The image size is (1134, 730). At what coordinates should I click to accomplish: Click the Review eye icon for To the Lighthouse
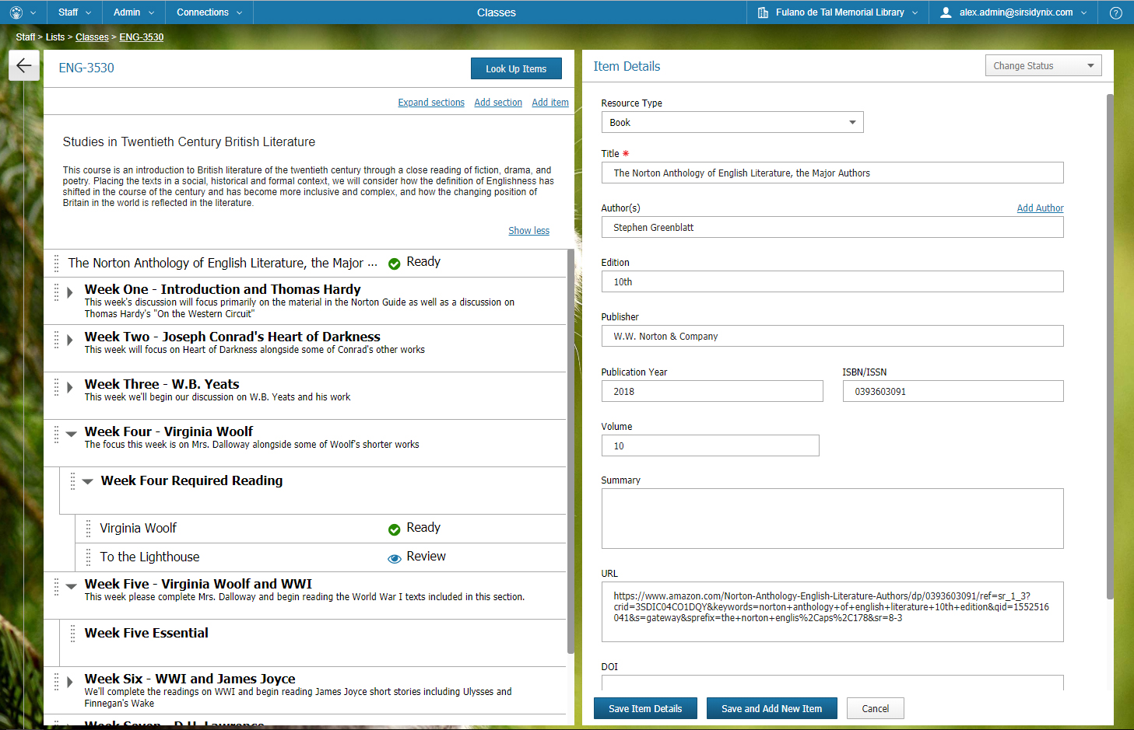[x=395, y=557]
